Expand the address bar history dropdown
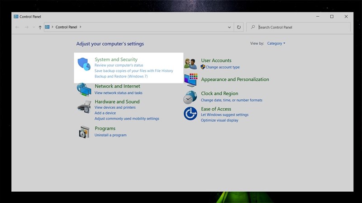The height and width of the screenshot is (203, 362). pos(229,27)
